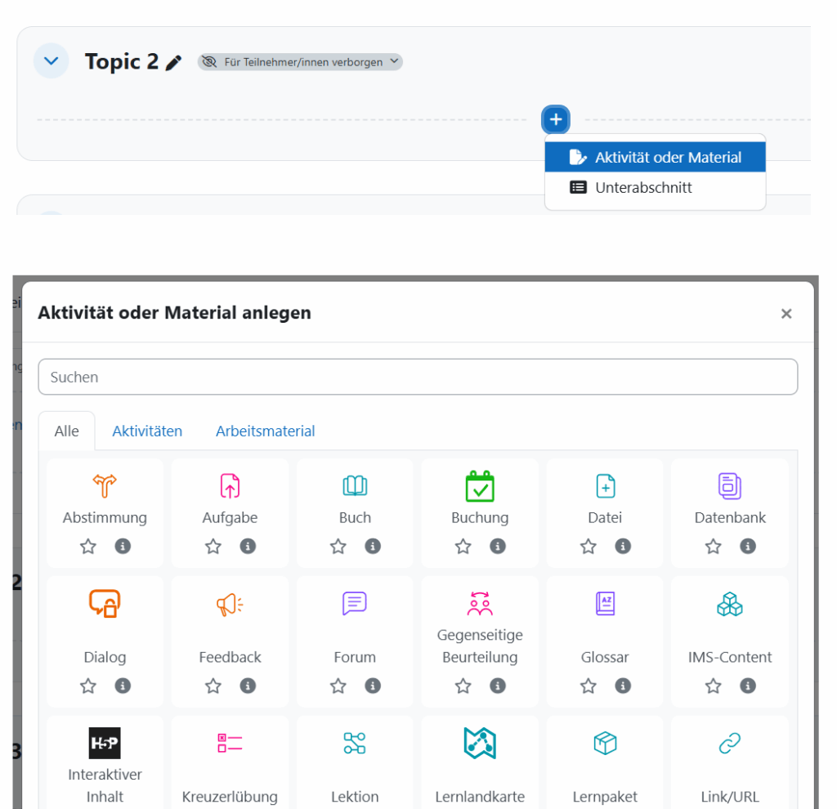837x809 pixels.
Task: Collapse the Topic 2 section chevron
Action: click(x=51, y=61)
